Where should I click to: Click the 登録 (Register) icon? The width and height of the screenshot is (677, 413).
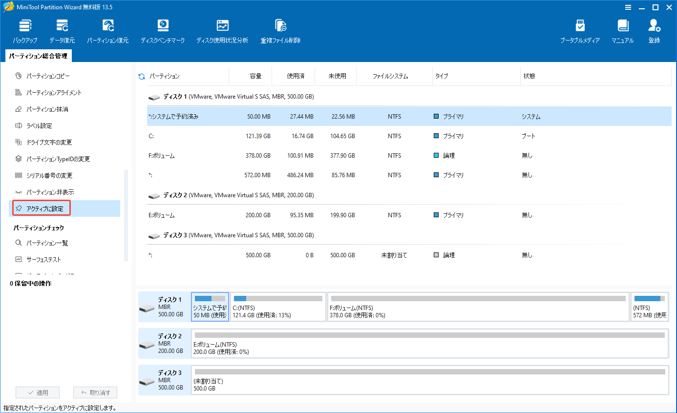[655, 30]
